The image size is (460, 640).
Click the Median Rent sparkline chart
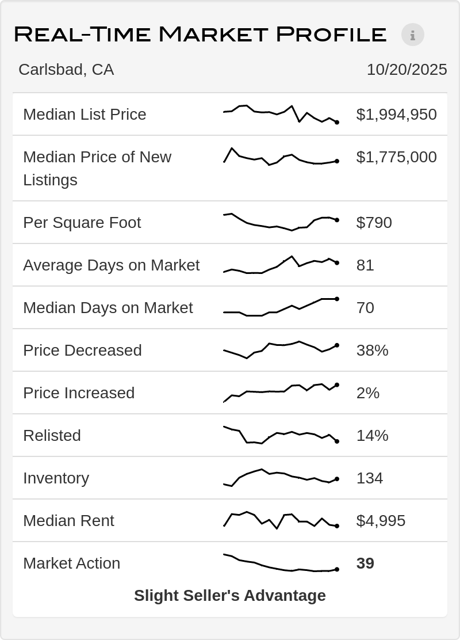(x=281, y=520)
